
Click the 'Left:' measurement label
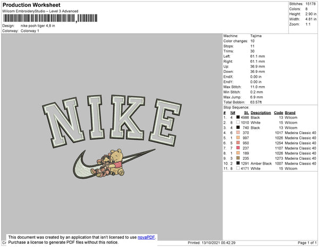(227, 56)
